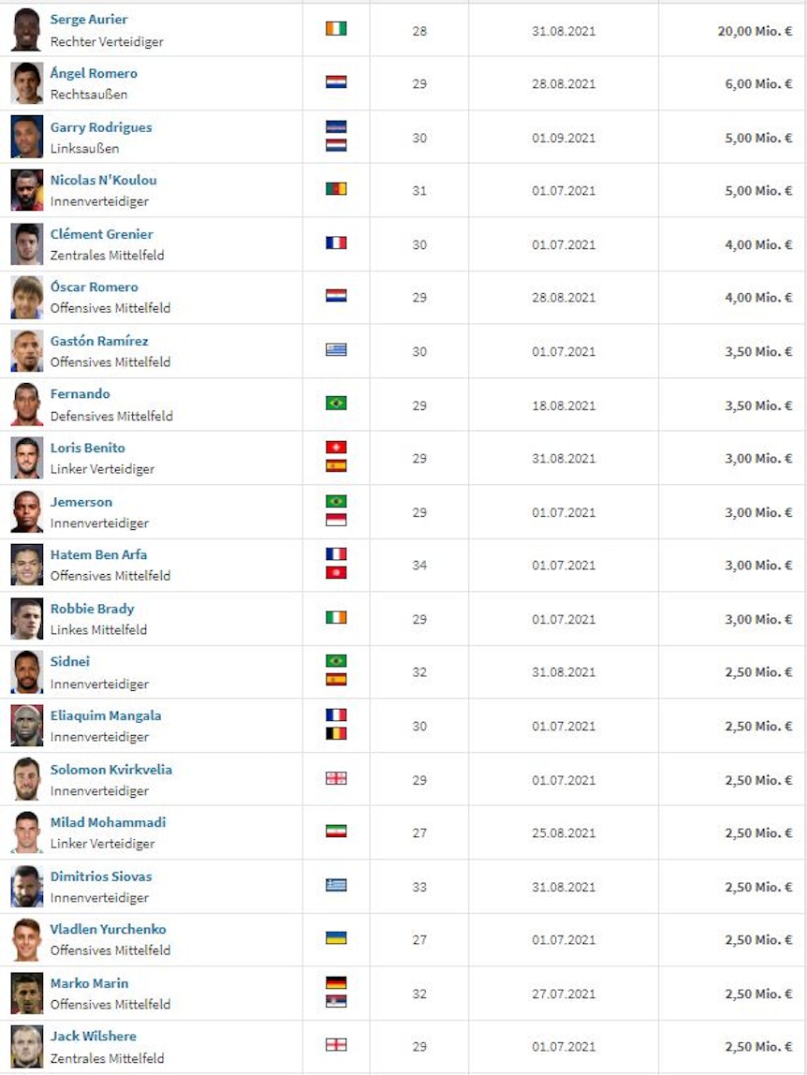The image size is (807, 1075).
Task: Click Sidnei's player photo thumbnail
Action: click(x=27, y=672)
